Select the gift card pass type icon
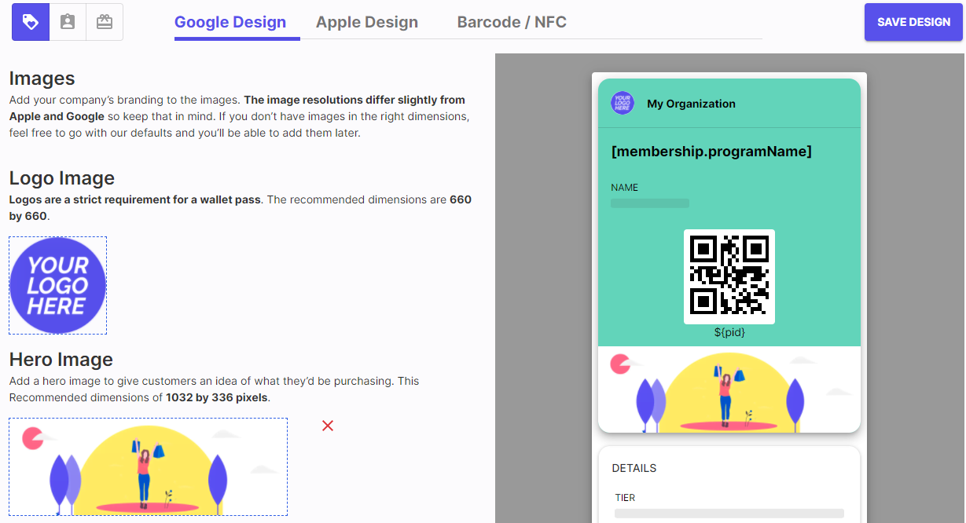Screen dimensions: 966x523 (x=105, y=22)
